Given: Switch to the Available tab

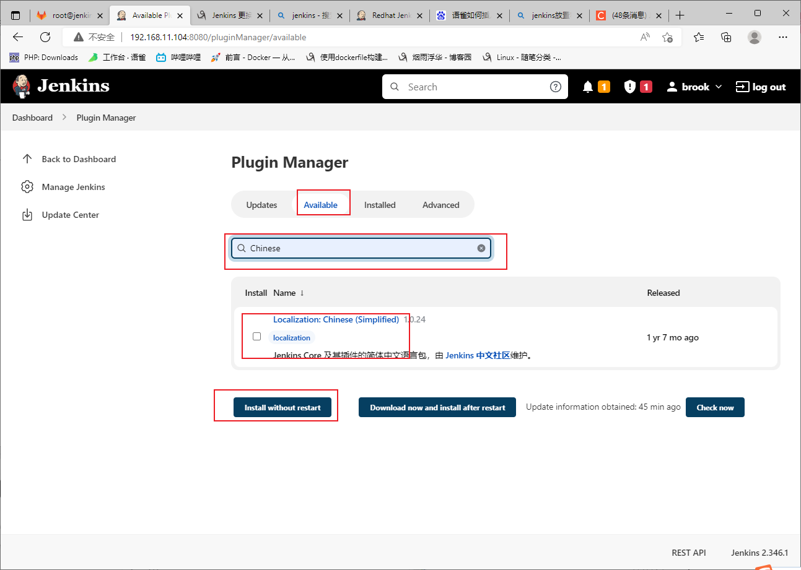Looking at the screenshot, I should pyautogui.click(x=320, y=205).
